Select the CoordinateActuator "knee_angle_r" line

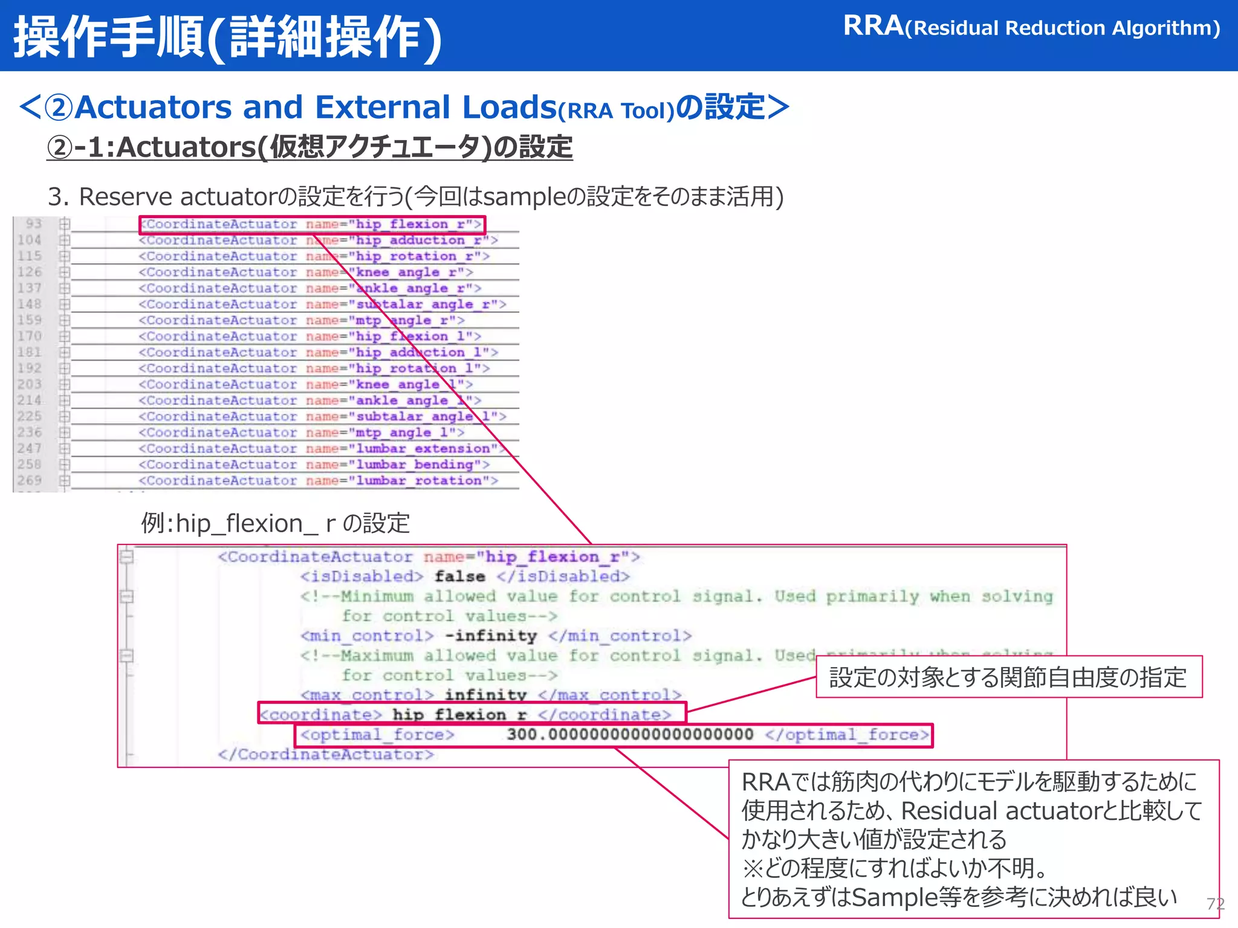[x=306, y=272]
